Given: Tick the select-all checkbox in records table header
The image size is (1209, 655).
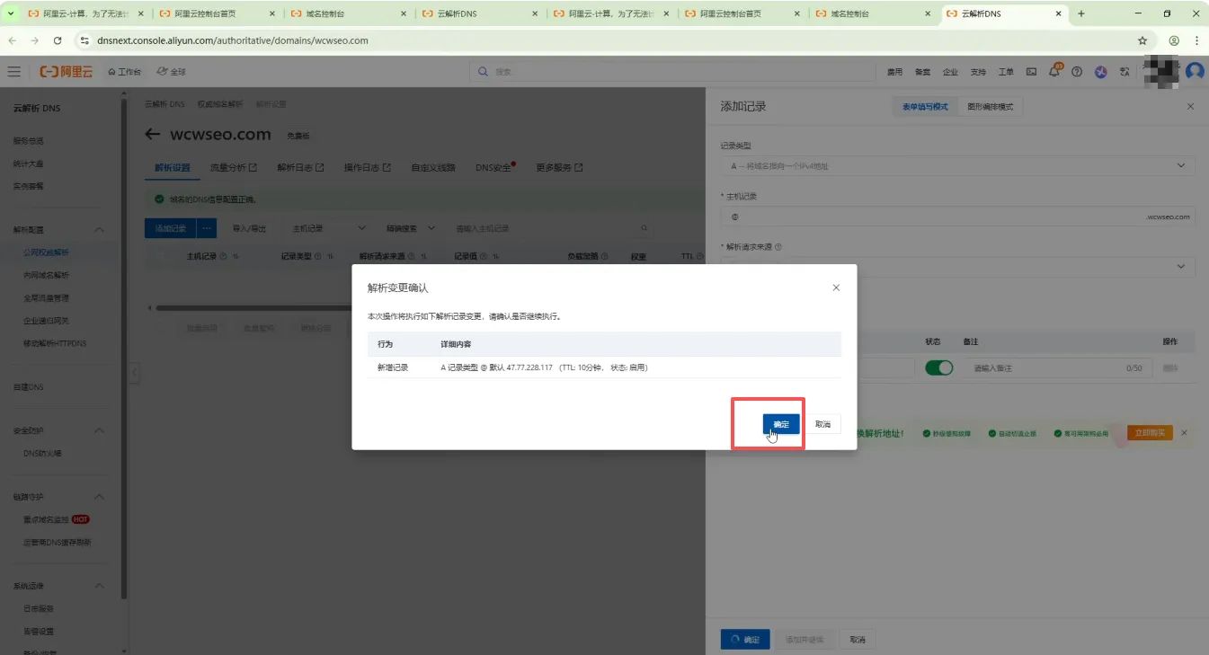Looking at the screenshot, I should pos(163,256).
